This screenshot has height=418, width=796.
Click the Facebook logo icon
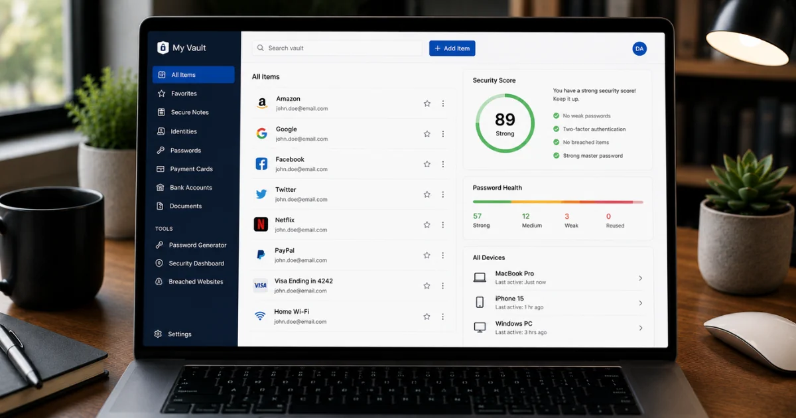click(261, 164)
